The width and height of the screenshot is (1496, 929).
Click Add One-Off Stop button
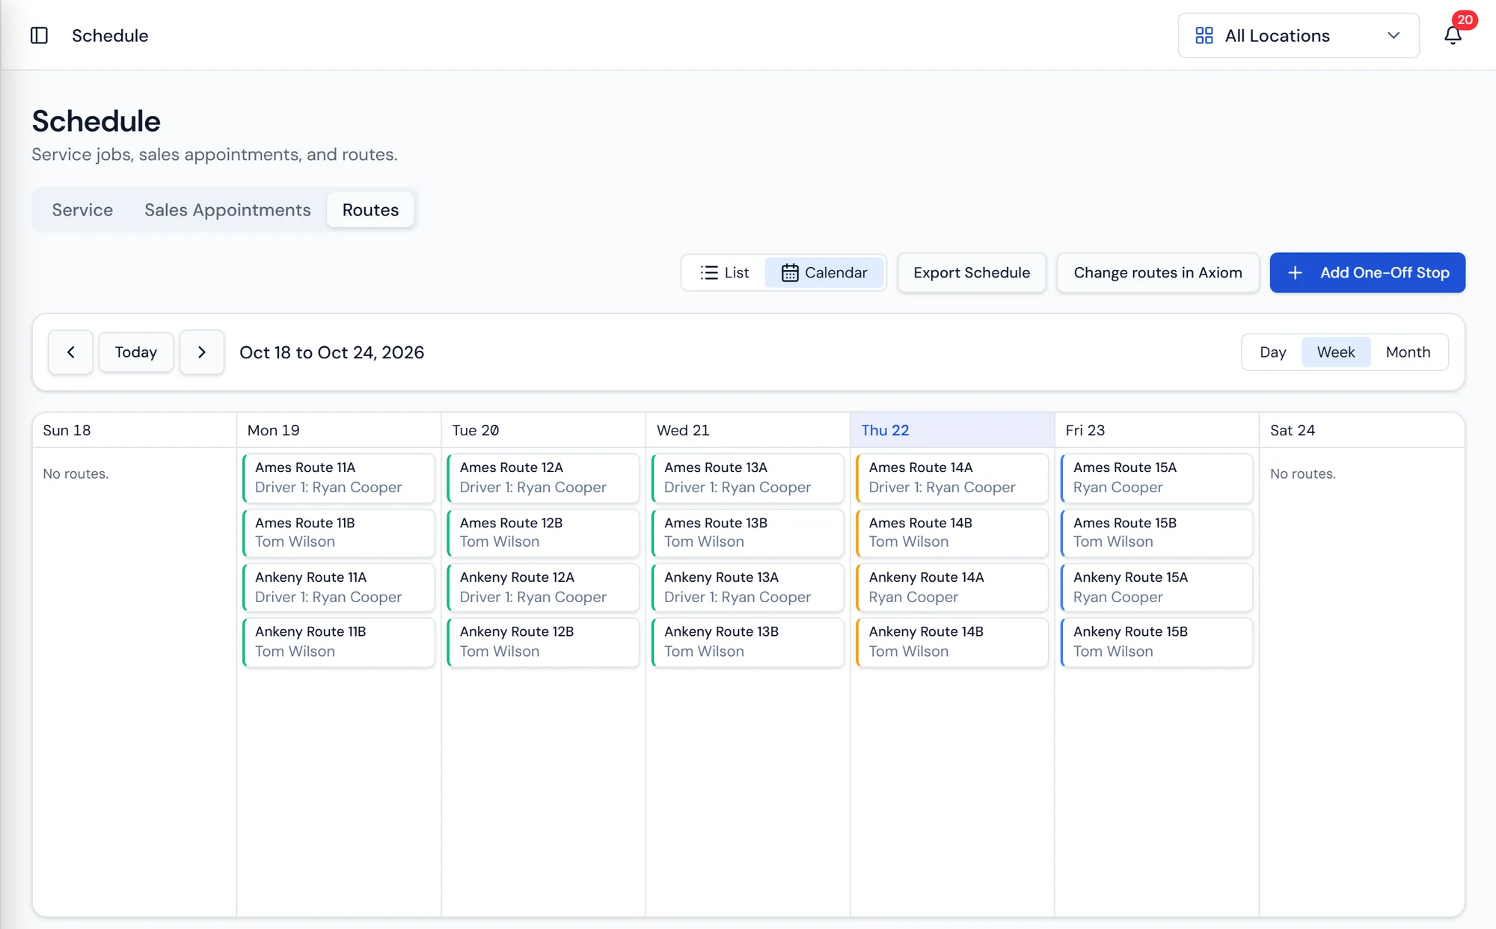coord(1367,273)
